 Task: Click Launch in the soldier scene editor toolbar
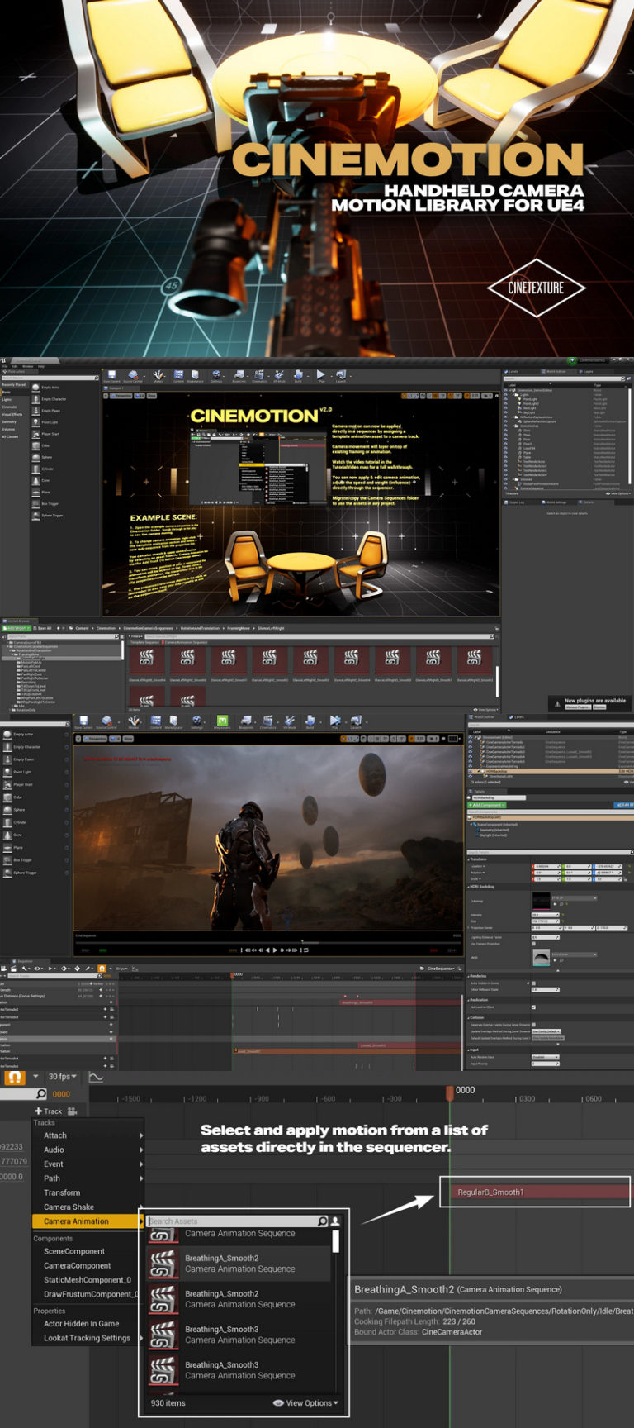356,721
